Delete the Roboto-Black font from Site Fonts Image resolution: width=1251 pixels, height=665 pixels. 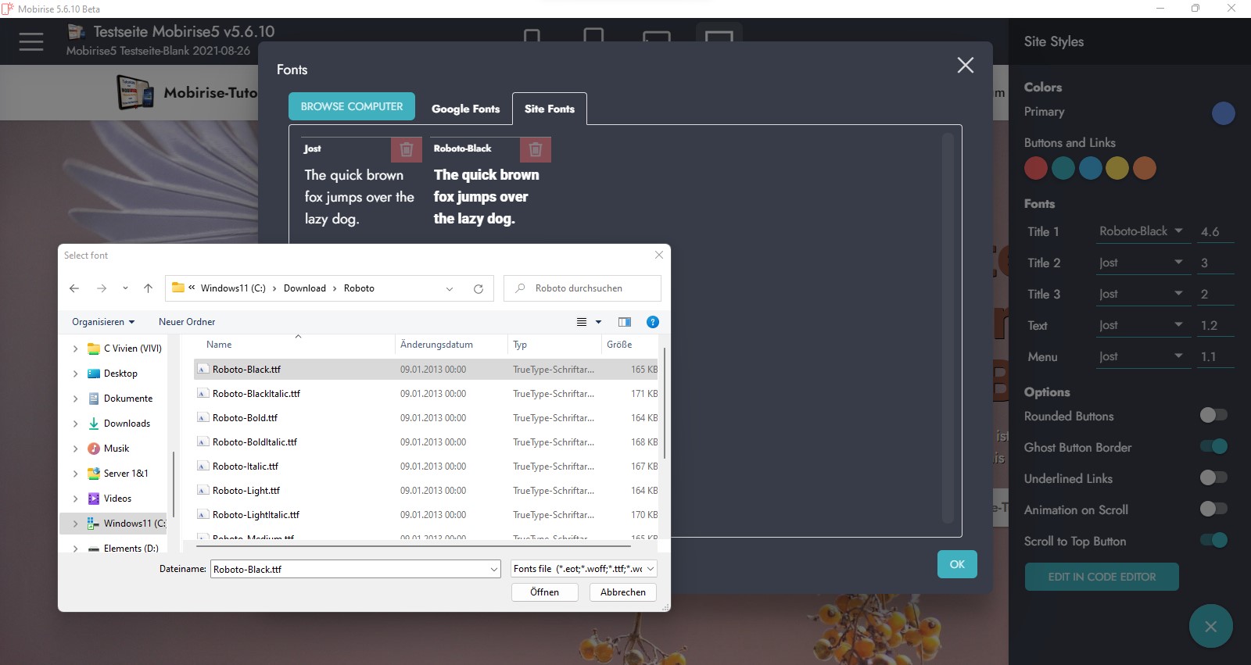pyautogui.click(x=536, y=149)
